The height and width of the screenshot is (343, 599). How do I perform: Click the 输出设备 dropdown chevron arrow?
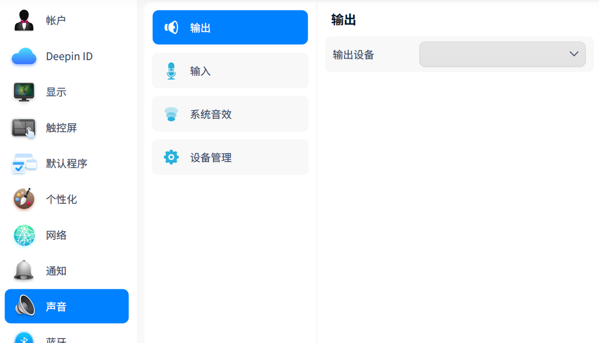click(x=574, y=54)
